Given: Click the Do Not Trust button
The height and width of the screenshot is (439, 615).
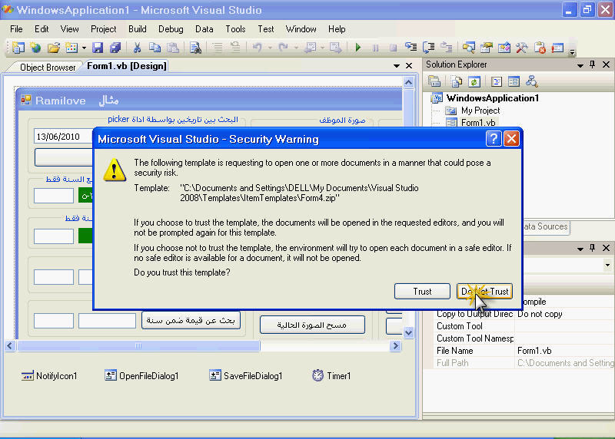Looking at the screenshot, I should click(x=484, y=292).
